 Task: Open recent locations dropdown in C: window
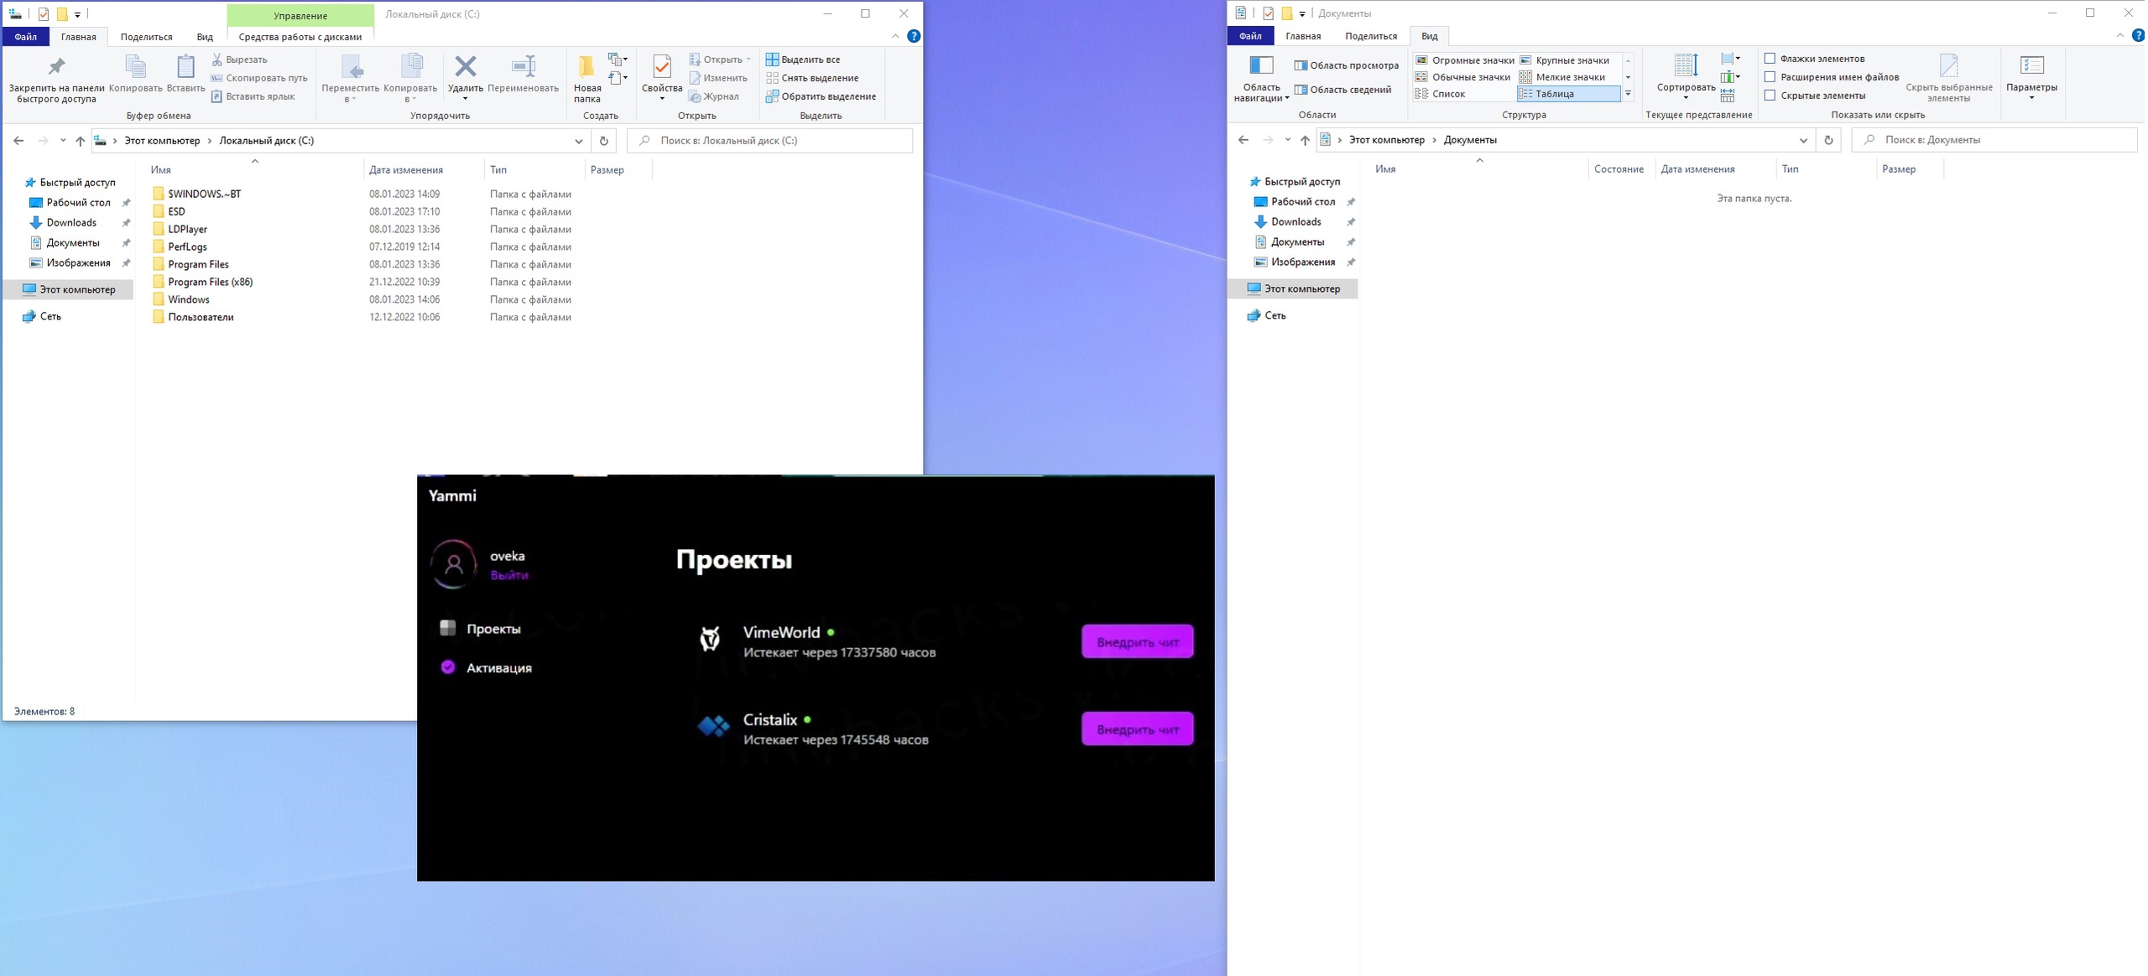(x=63, y=141)
